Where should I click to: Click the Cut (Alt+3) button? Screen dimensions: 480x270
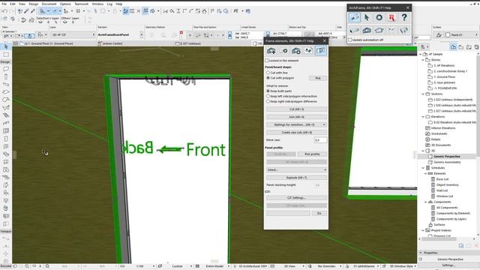tap(296, 109)
